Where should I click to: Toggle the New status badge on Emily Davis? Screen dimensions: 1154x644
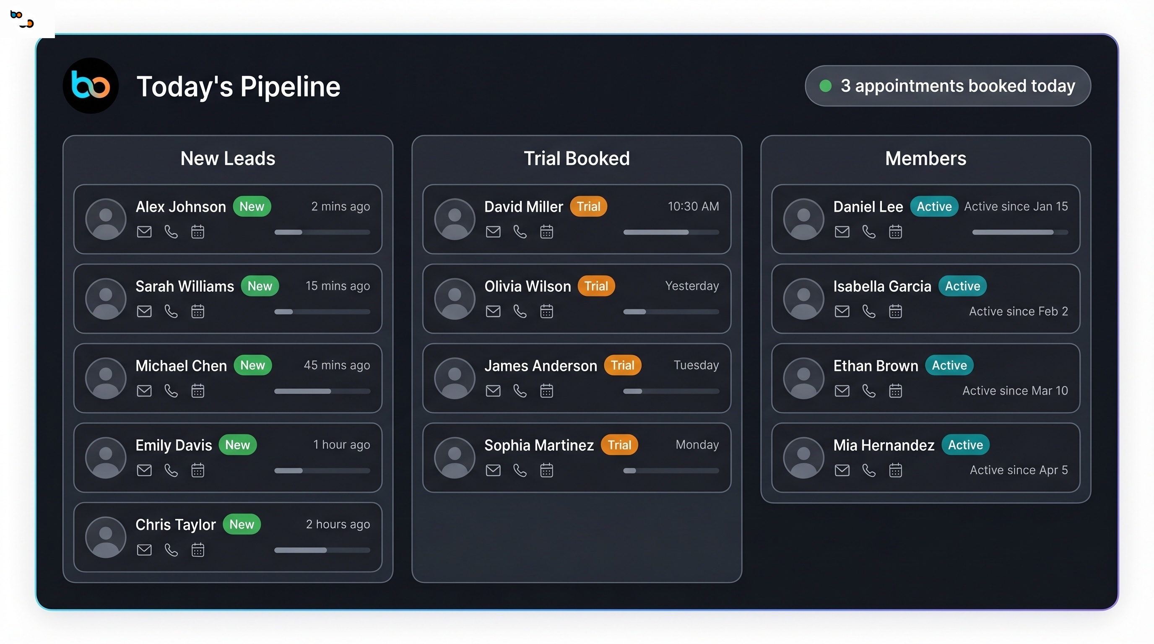point(238,445)
